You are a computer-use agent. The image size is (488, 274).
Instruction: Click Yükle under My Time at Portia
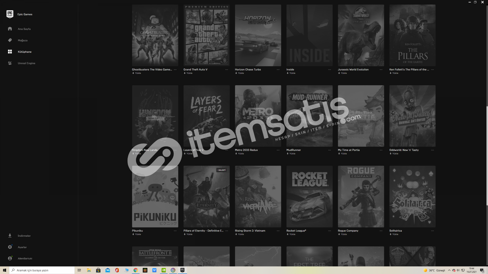pyautogui.click(x=344, y=153)
